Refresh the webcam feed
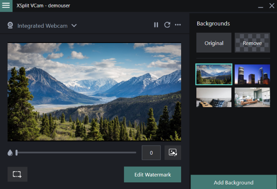 167,25
